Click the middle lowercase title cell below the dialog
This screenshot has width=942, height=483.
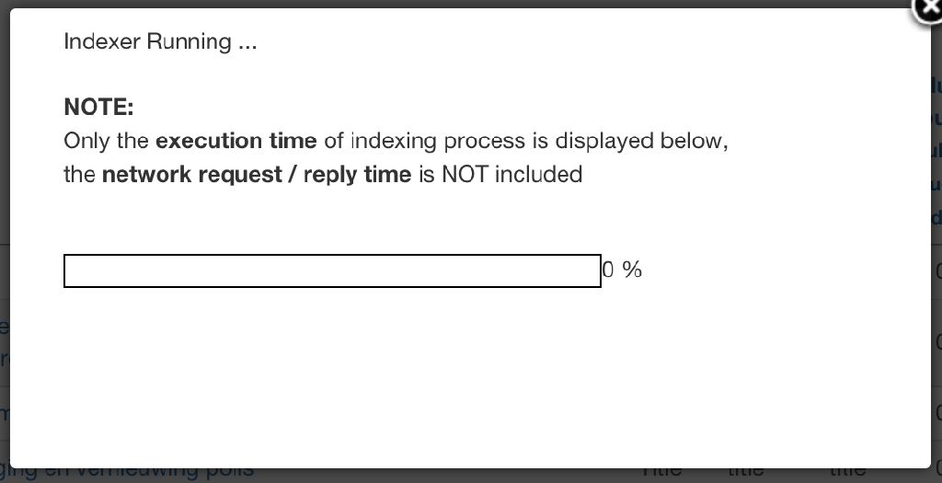pos(745,472)
